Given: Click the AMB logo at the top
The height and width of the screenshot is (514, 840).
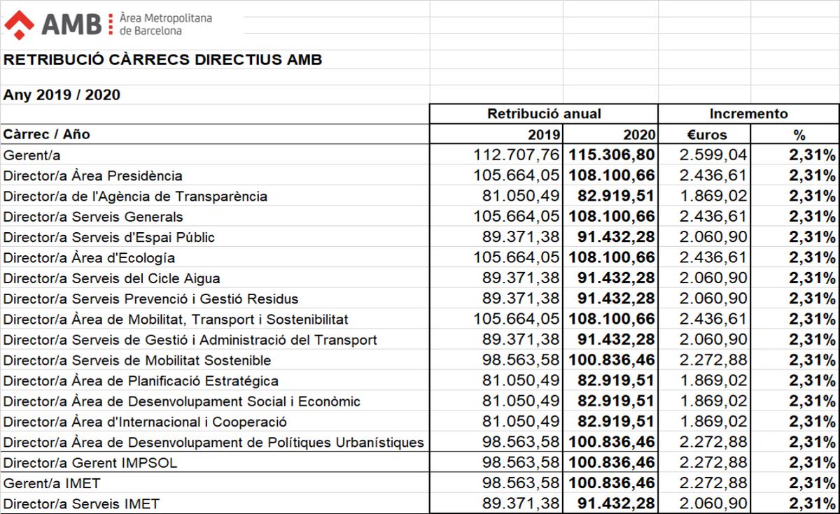Looking at the screenshot, I should 108,24.
